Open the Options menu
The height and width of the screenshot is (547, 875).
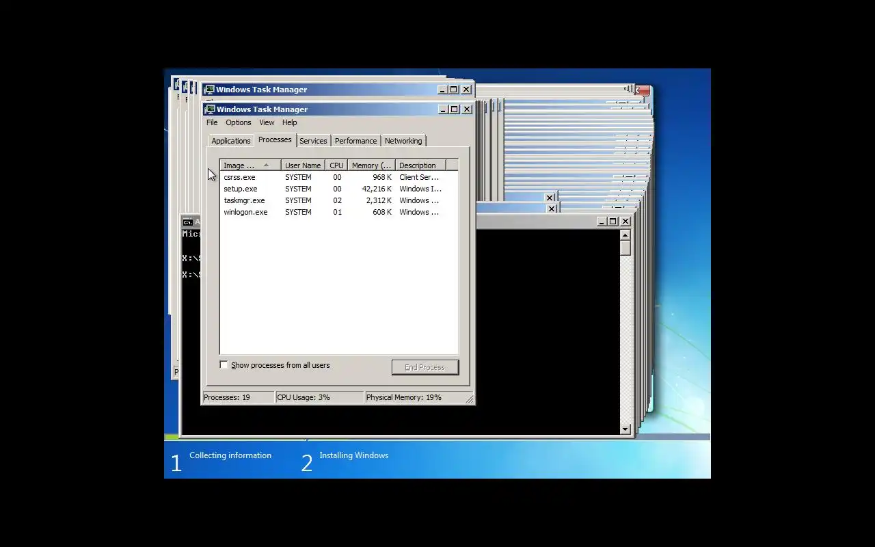[239, 122]
